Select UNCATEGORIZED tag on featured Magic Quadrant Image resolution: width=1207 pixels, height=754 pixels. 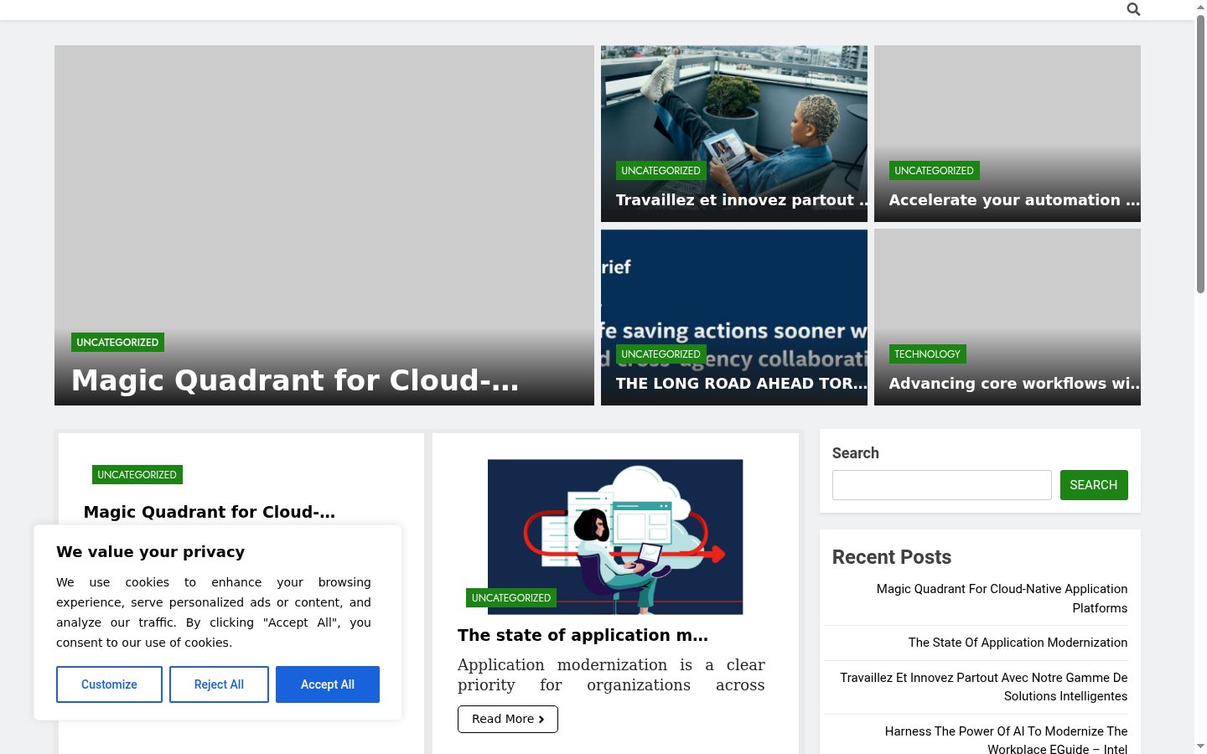point(117,342)
